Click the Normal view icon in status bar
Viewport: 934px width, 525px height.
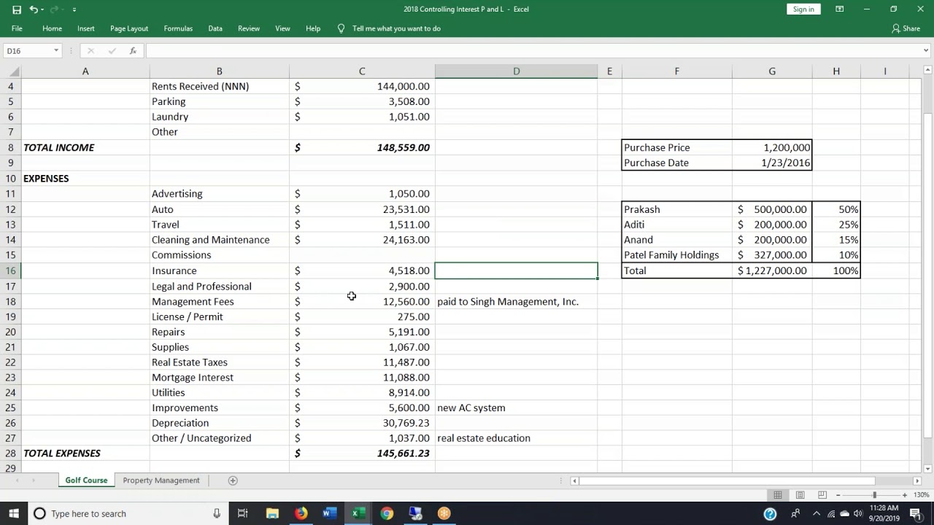click(x=778, y=495)
